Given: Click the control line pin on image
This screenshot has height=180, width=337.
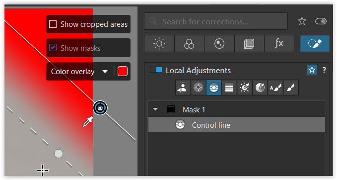Looking at the screenshot, I should coord(100,108).
